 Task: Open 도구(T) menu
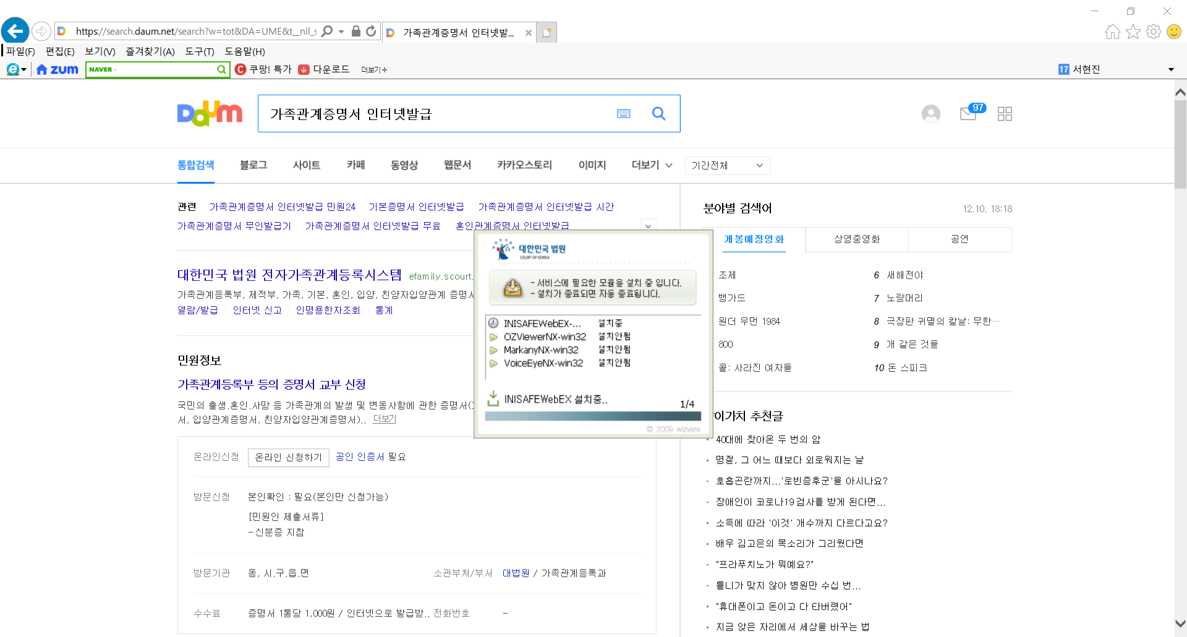200,51
